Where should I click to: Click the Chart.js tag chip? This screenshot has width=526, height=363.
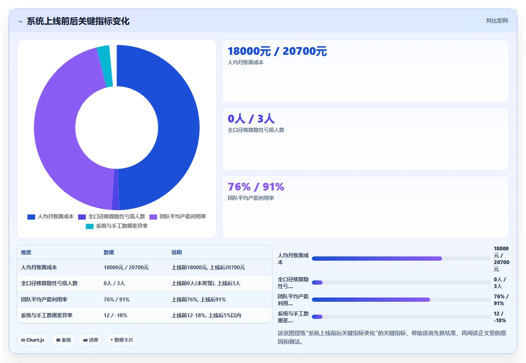33,340
